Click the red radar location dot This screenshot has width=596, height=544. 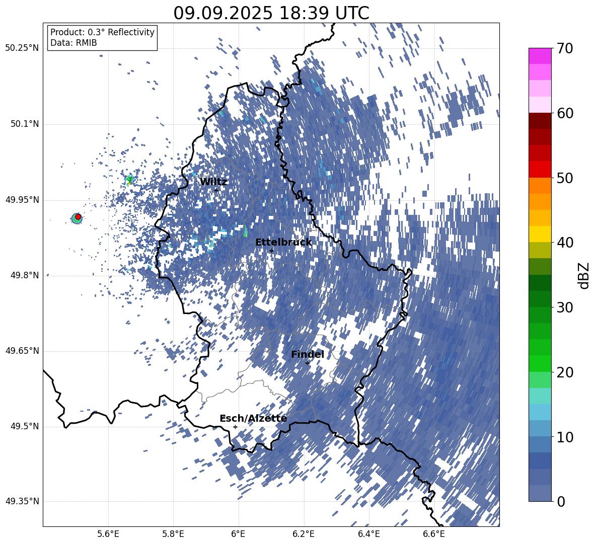click(x=78, y=217)
